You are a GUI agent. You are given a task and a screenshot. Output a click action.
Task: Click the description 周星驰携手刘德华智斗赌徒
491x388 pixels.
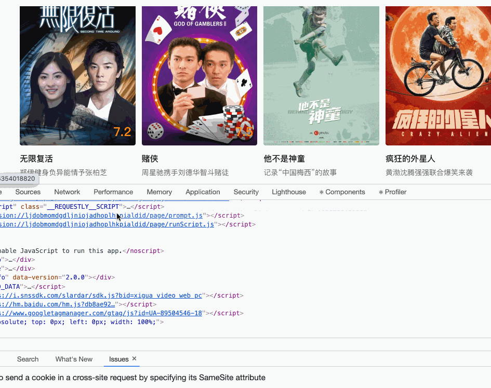tap(185, 172)
